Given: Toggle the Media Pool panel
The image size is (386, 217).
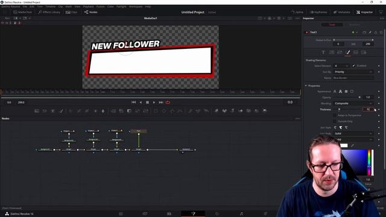Looking at the screenshot, I should click(23, 12).
